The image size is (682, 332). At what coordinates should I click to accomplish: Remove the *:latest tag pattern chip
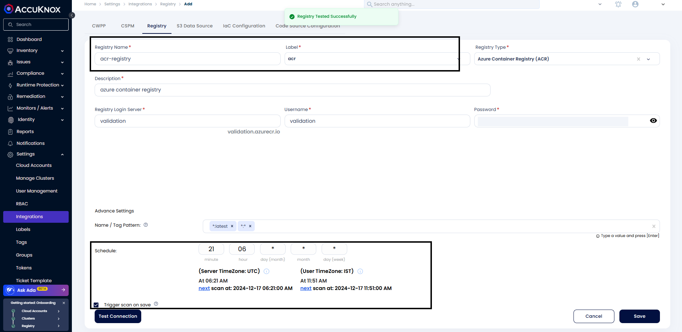click(x=232, y=226)
